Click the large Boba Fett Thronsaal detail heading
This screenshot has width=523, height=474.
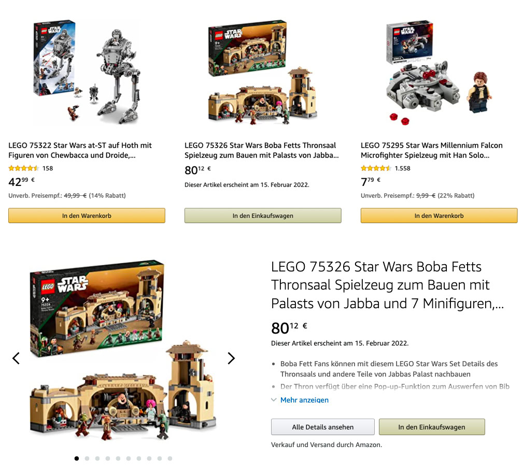click(x=387, y=285)
